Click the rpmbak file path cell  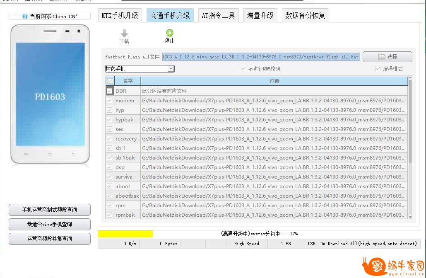pyautogui.click(x=274, y=215)
